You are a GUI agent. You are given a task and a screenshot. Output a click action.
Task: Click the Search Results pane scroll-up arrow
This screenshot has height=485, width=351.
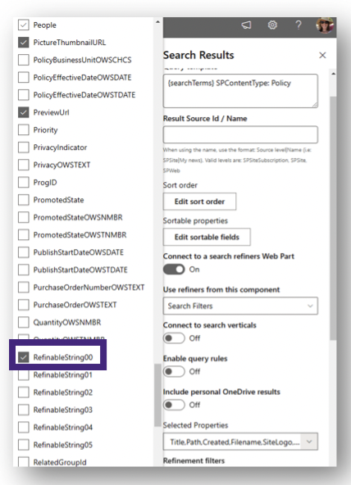click(x=333, y=74)
